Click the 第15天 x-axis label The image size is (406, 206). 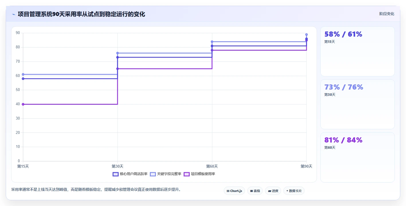tap(23, 166)
